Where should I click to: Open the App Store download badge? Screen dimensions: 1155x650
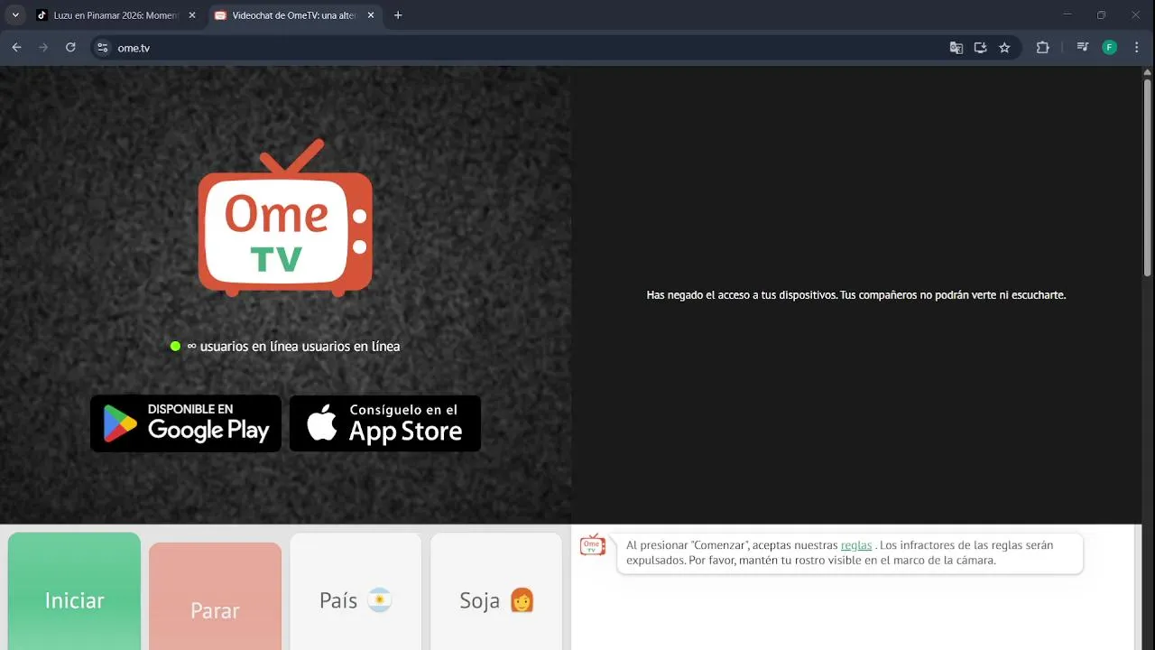(x=385, y=423)
